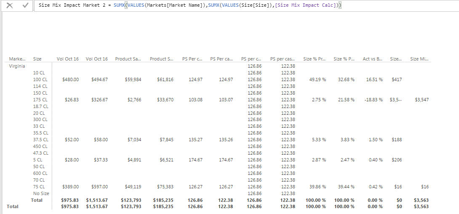459x214 pixels.
Task: Click the $480.00 volume cell
Action: coord(71,79)
